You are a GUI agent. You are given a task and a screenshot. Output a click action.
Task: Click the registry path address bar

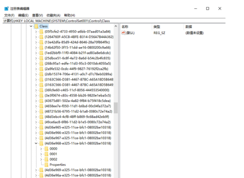pyautogui.click(x=114, y=21)
